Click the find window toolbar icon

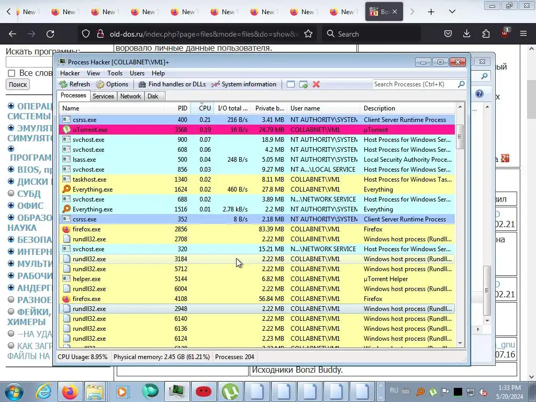[x=291, y=84]
